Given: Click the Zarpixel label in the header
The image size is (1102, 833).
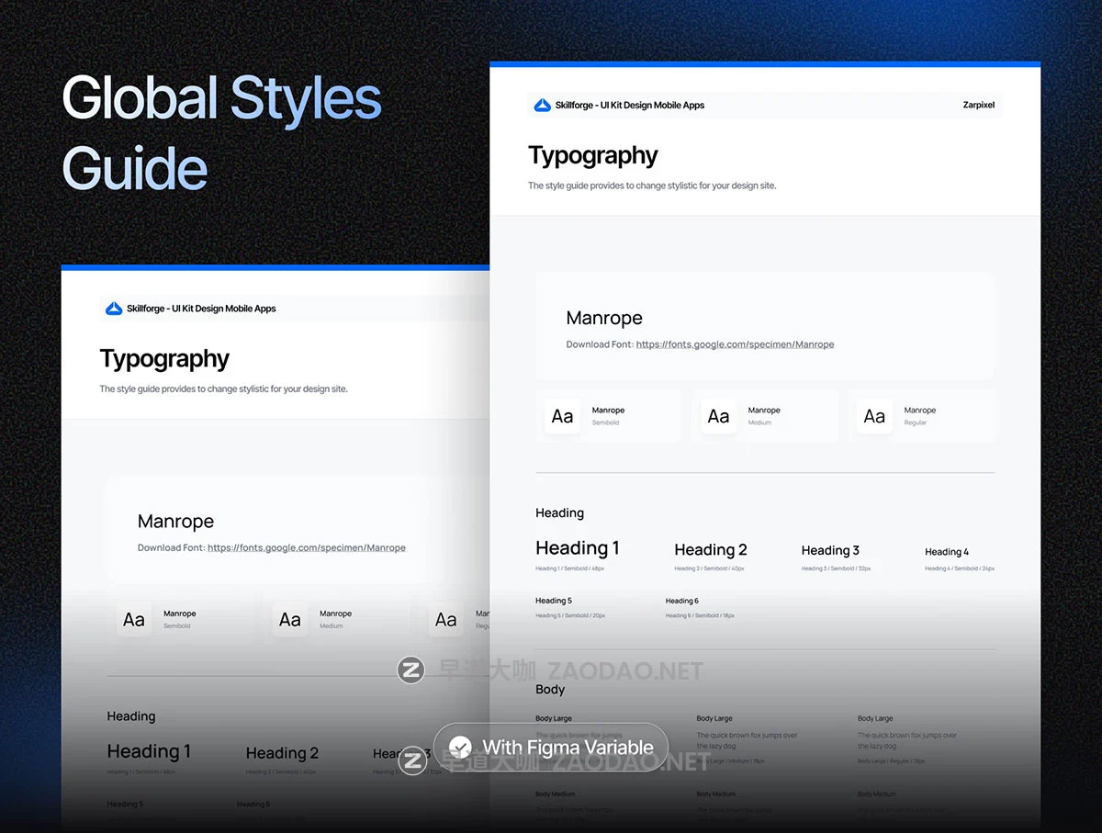Looking at the screenshot, I should (x=978, y=106).
